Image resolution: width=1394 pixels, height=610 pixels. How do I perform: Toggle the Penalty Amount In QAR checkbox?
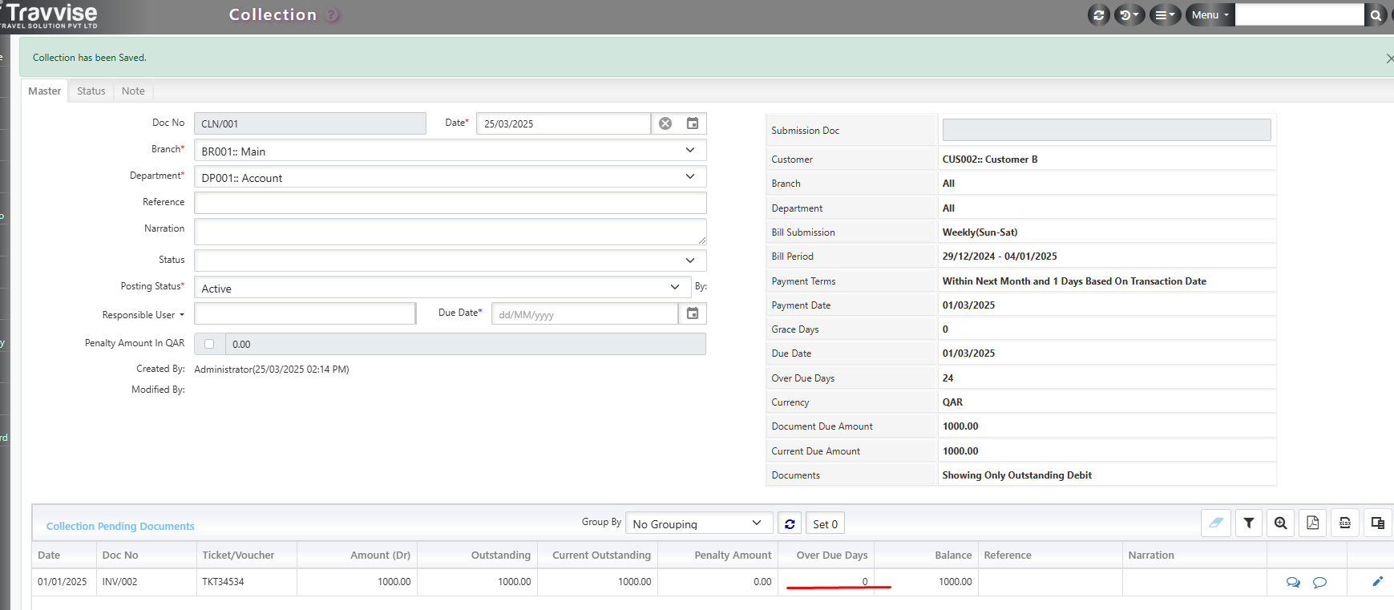click(209, 344)
